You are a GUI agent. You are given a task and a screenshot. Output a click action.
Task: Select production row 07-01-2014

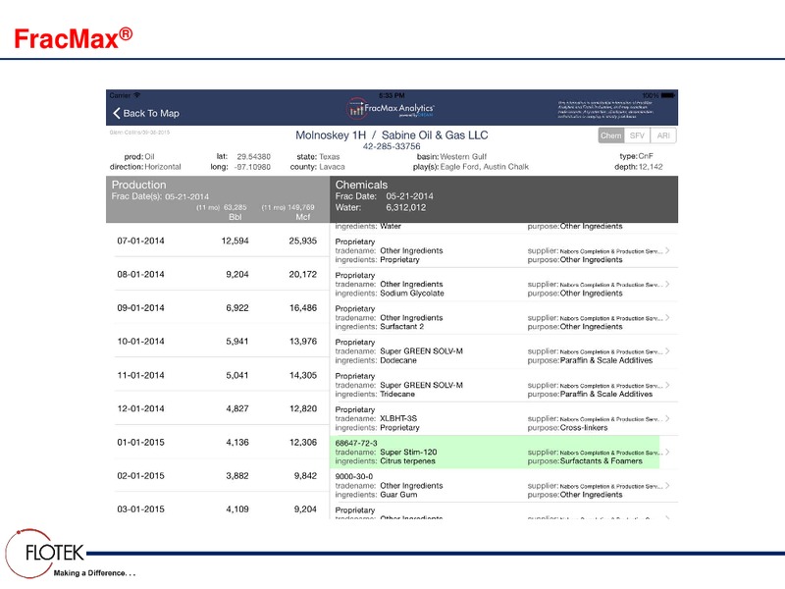pos(218,241)
